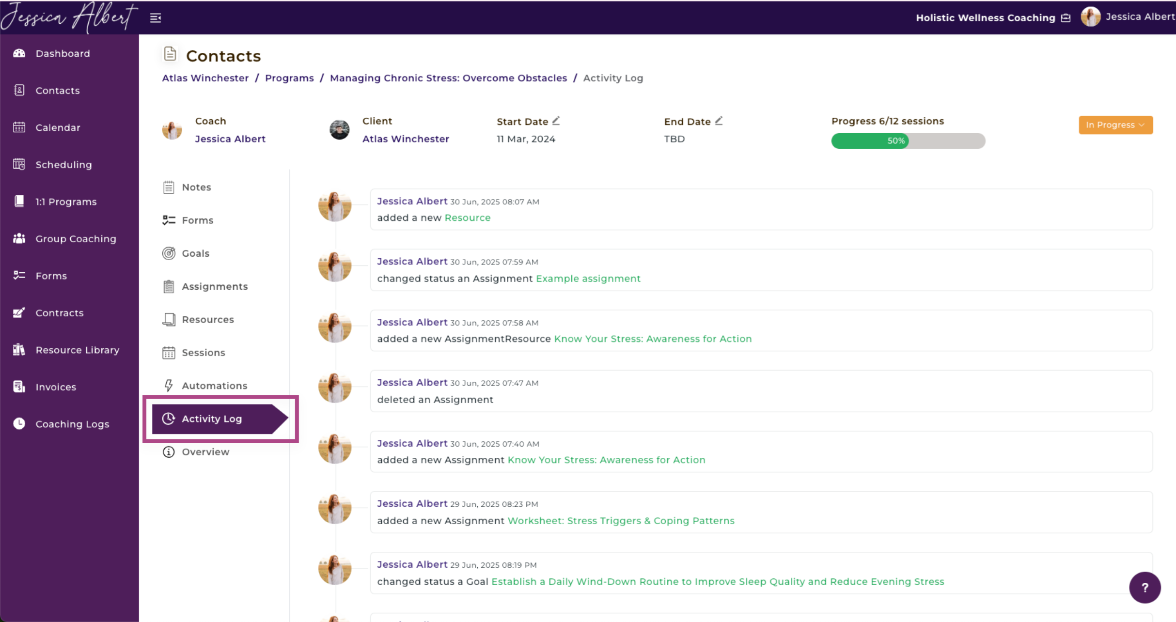
Task: Click the sidebar Forms checklist icon
Action: [x=19, y=276]
